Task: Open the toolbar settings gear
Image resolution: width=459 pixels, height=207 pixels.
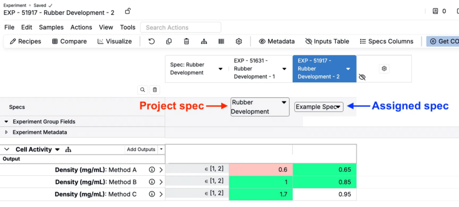Action: pos(239,42)
